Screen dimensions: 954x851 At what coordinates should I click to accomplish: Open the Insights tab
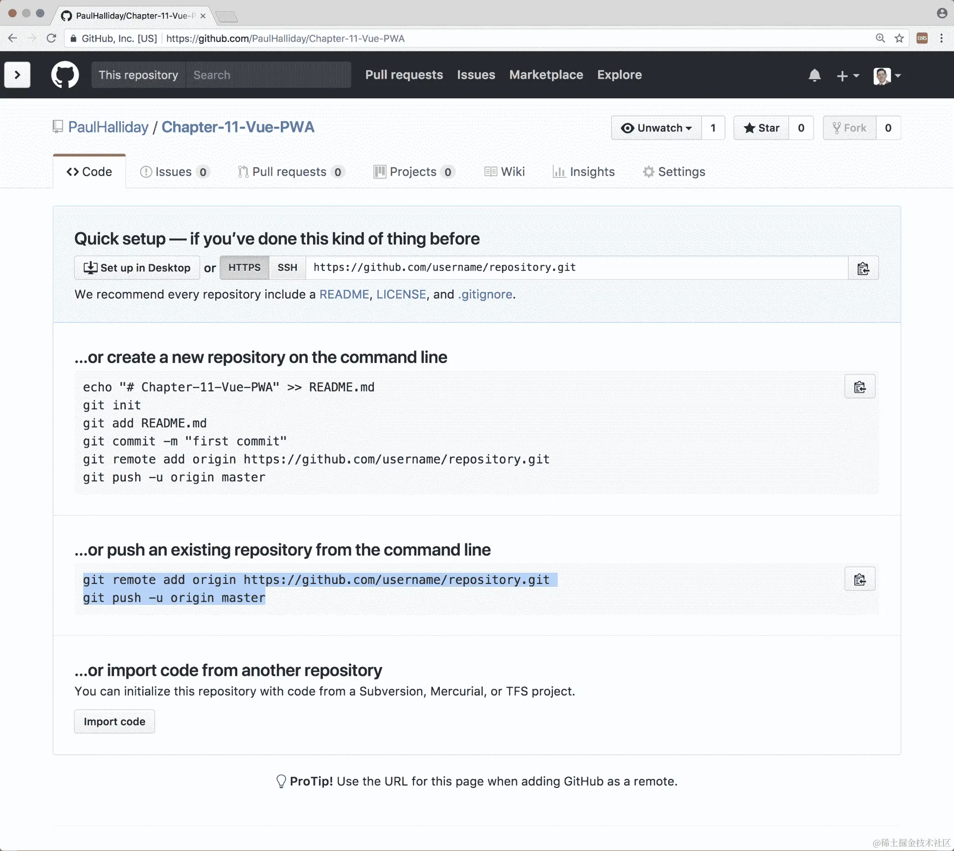tap(584, 172)
